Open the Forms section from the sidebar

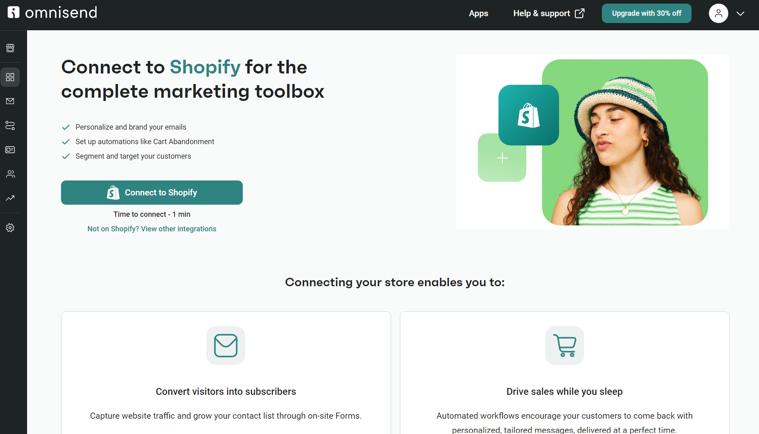(x=10, y=150)
